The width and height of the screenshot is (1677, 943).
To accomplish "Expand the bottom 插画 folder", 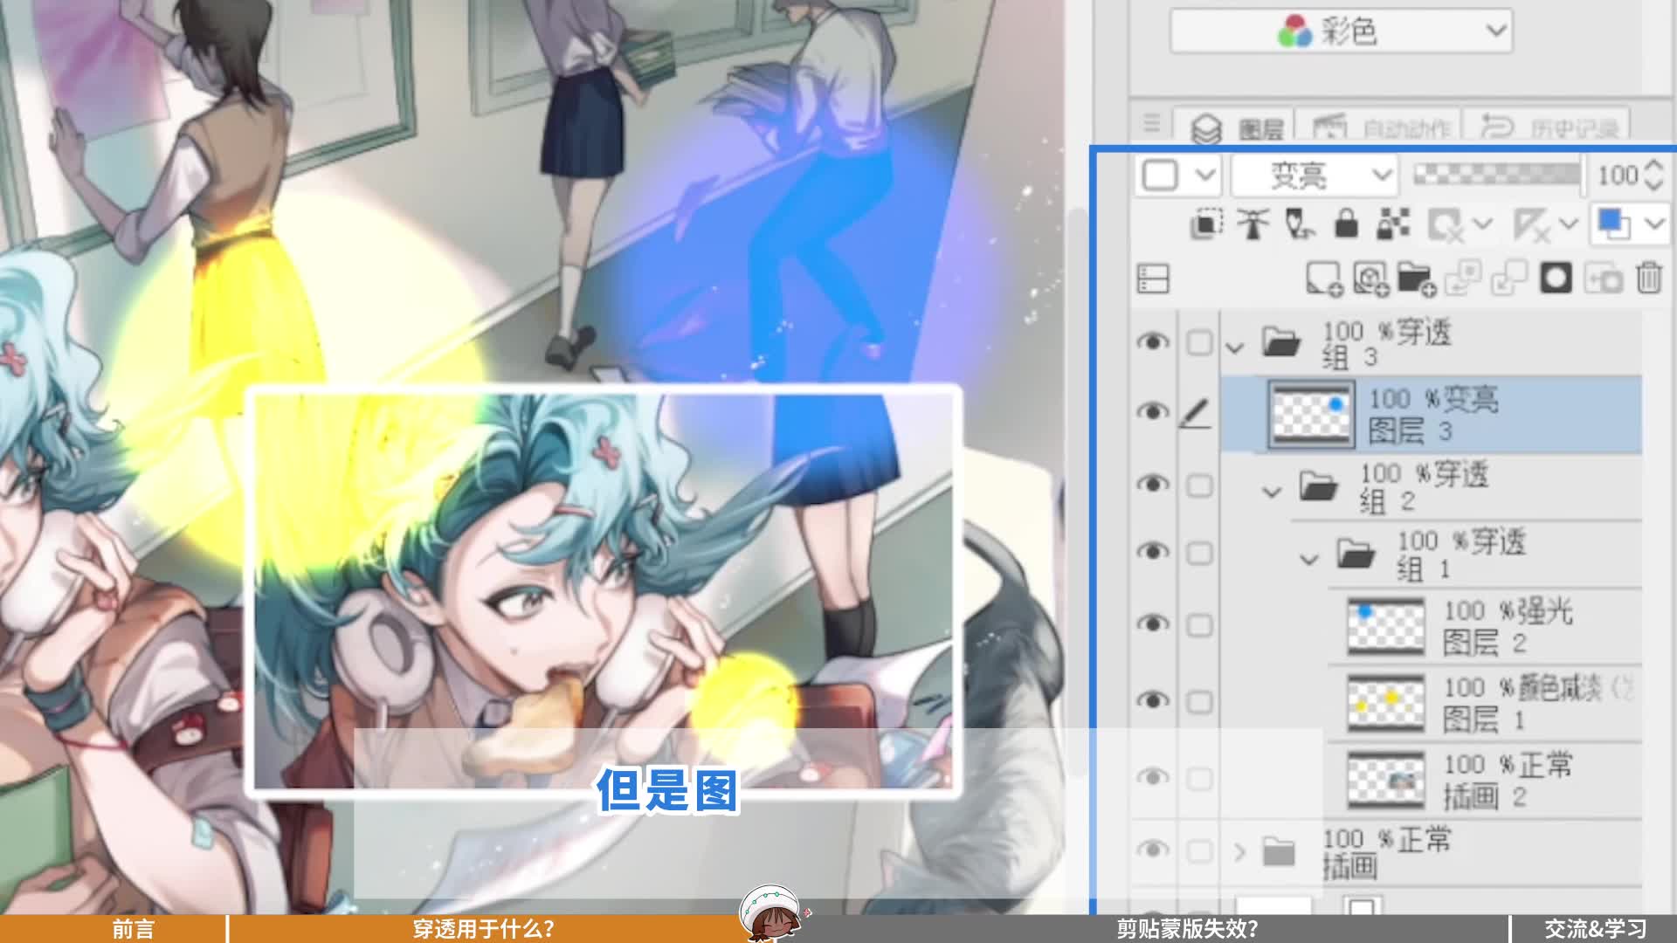I will [1239, 851].
